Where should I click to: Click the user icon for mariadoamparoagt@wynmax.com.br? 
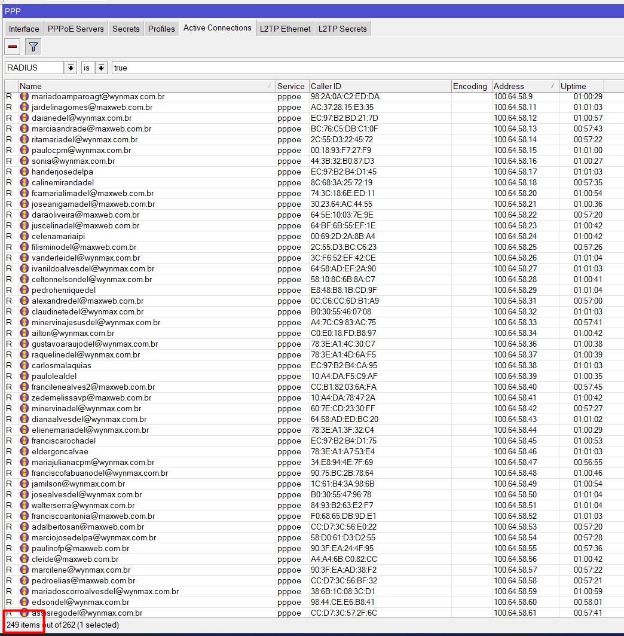click(x=25, y=97)
